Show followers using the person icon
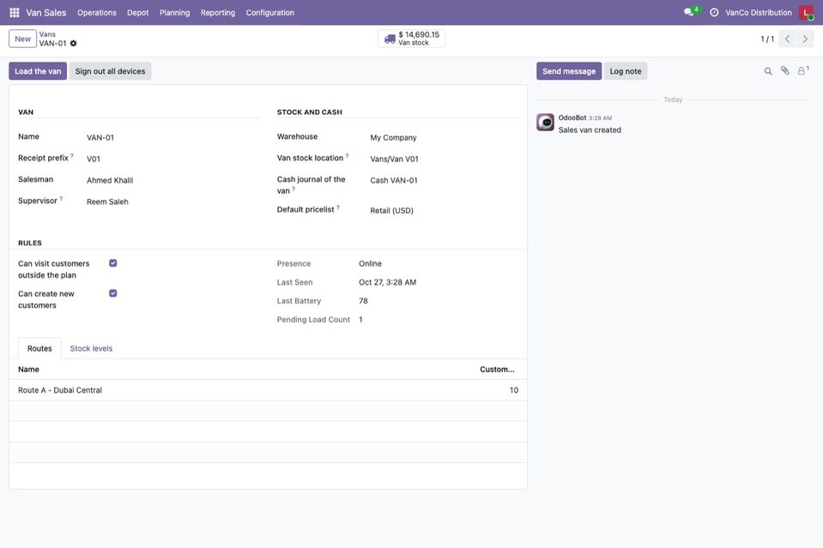This screenshot has height=548, width=823. pos(802,71)
